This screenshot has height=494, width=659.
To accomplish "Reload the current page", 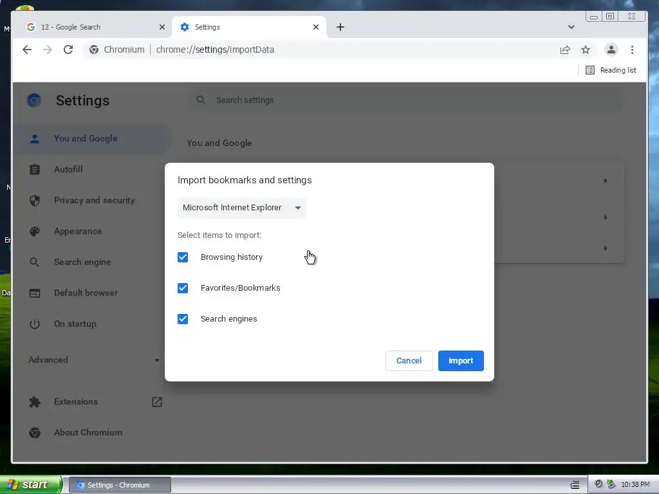I will (68, 50).
